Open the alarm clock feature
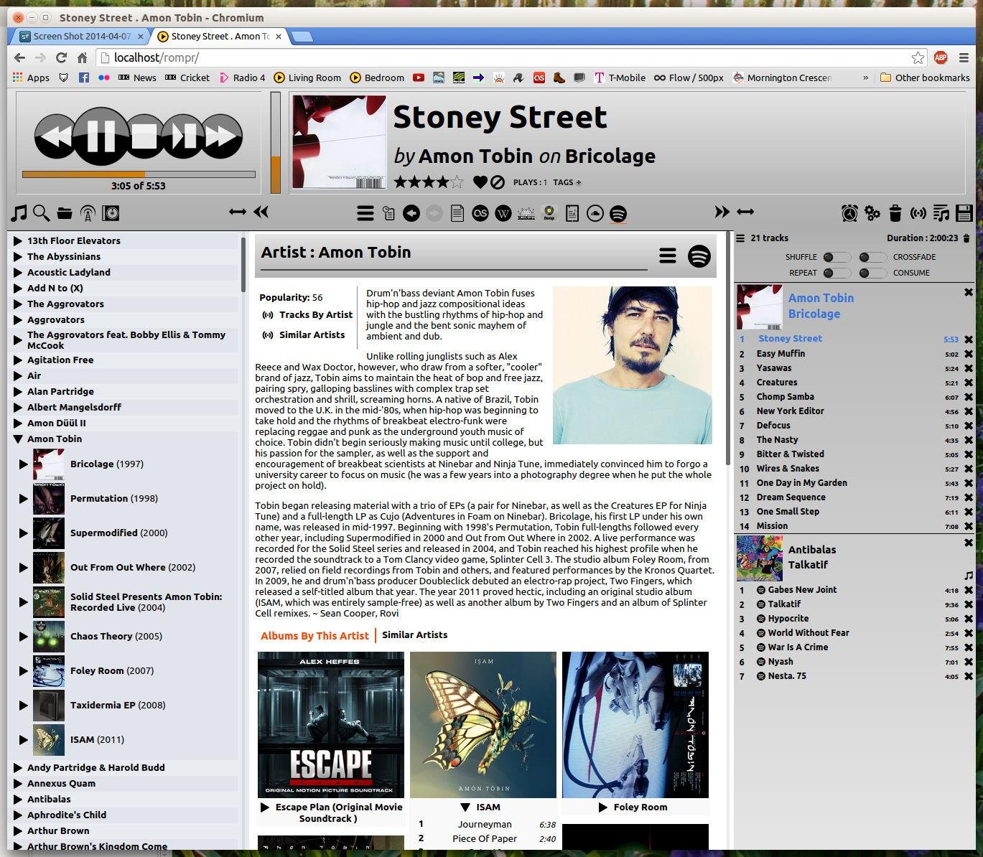This screenshot has height=857, width=983. coord(848,213)
